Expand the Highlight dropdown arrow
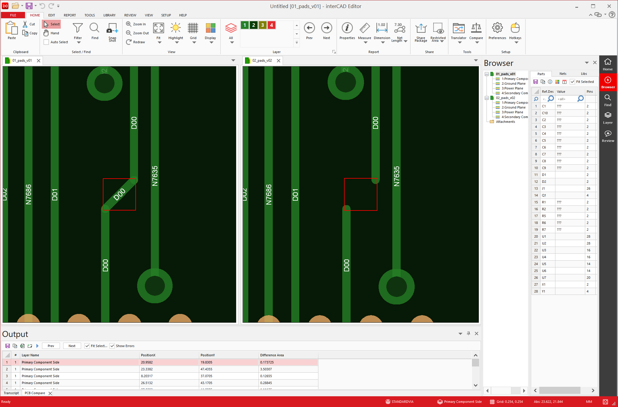This screenshot has height=407, width=618. 176,43
